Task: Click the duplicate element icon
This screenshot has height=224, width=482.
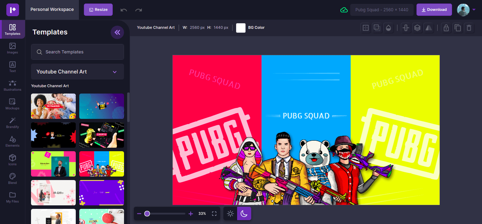Action: (x=458, y=28)
